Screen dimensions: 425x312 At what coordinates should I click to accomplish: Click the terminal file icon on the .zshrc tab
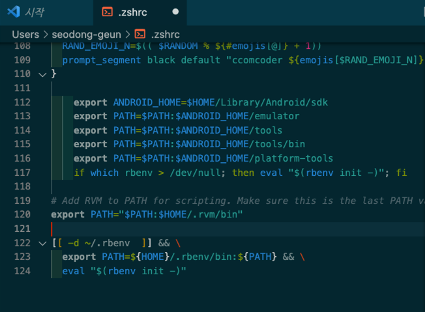[x=108, y=12]
